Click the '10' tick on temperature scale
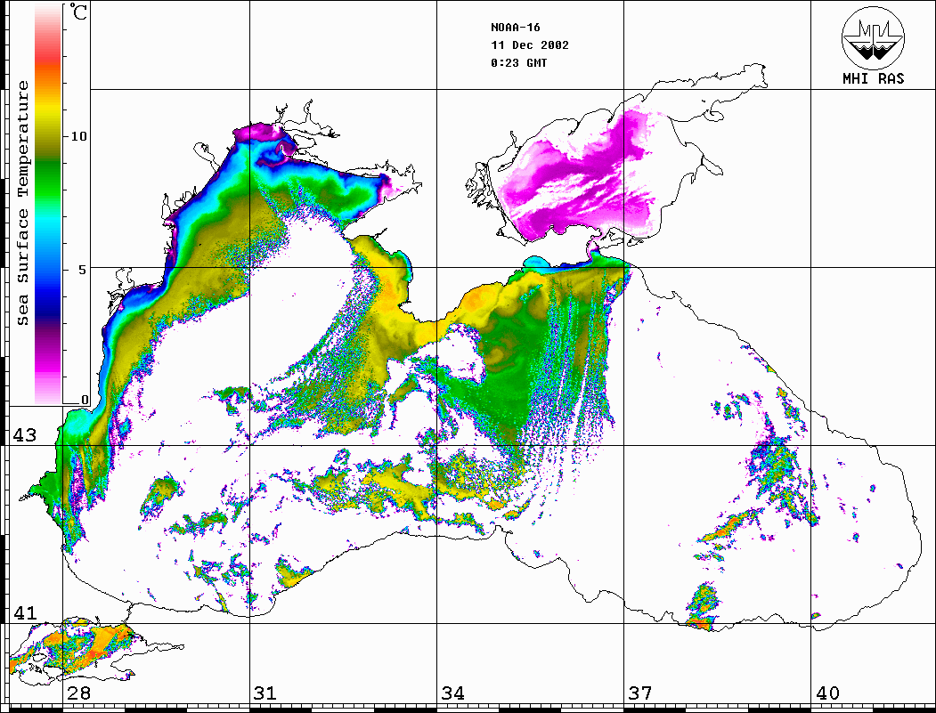The width and height of the screenshot is (936, 713). (78, 136)
